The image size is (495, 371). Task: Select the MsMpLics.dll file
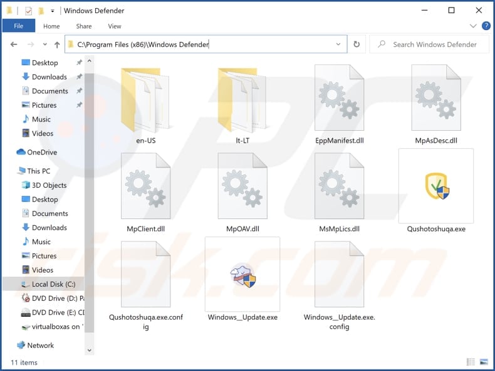tap(340, 192)
